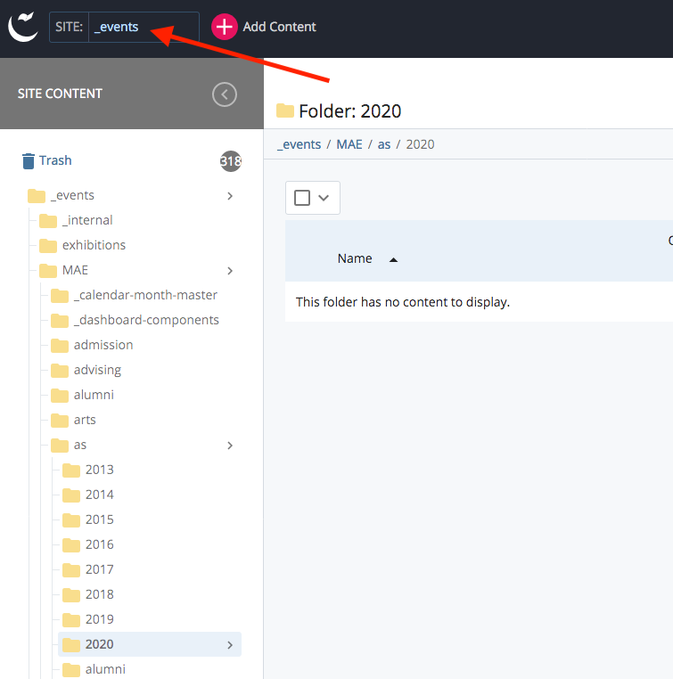Sort by the Name column header
Screen dimensions: 673x679
tap(355, 258)
